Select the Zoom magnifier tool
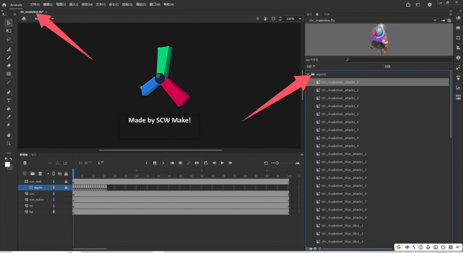This screenshot has height=253, width=463. (9, 143)
